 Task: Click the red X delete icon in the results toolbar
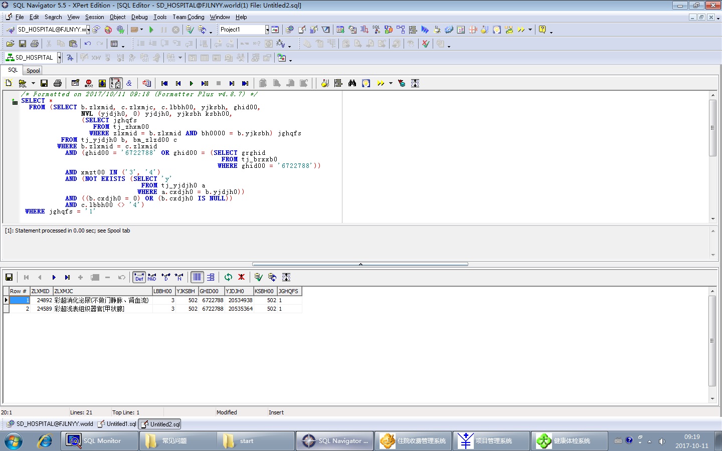pos(241,277)
